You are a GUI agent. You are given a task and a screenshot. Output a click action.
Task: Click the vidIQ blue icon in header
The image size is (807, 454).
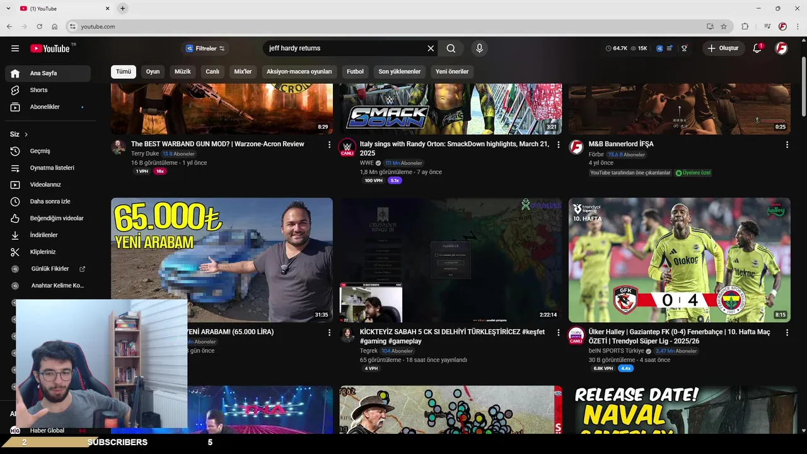click(659, 49)
